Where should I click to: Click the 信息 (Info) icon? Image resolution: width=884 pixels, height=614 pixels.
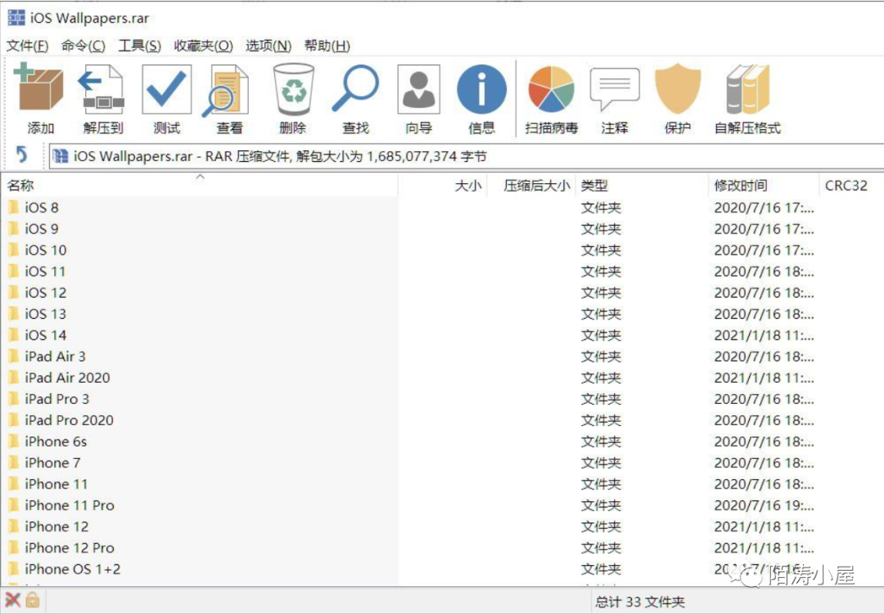pos(482,90)
